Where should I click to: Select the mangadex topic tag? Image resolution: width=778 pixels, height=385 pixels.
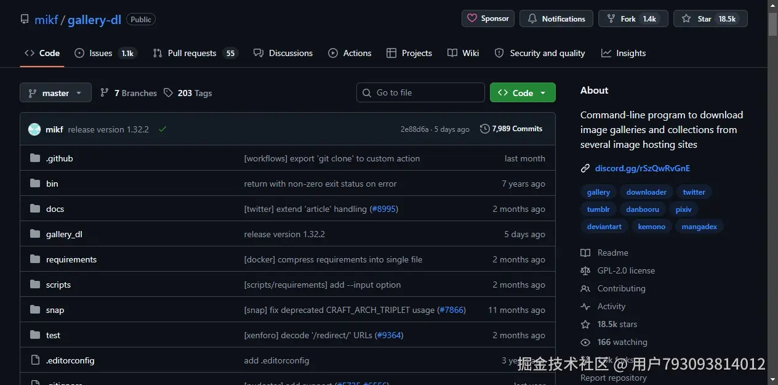coord(699,227)
